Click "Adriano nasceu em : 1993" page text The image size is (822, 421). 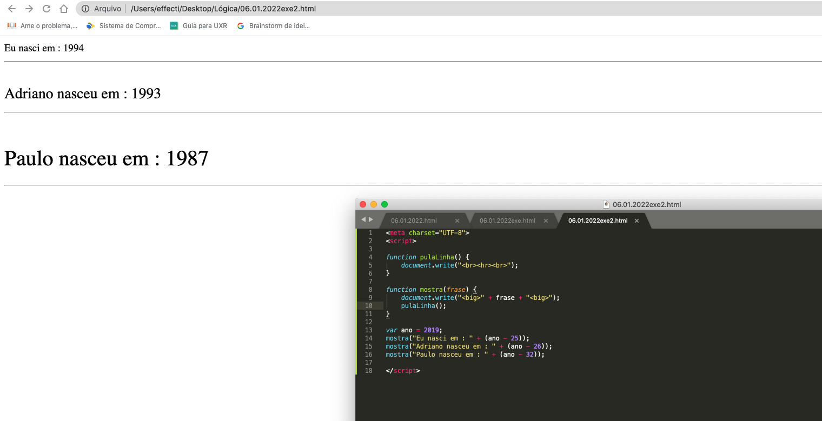click(x=83, y=94)
